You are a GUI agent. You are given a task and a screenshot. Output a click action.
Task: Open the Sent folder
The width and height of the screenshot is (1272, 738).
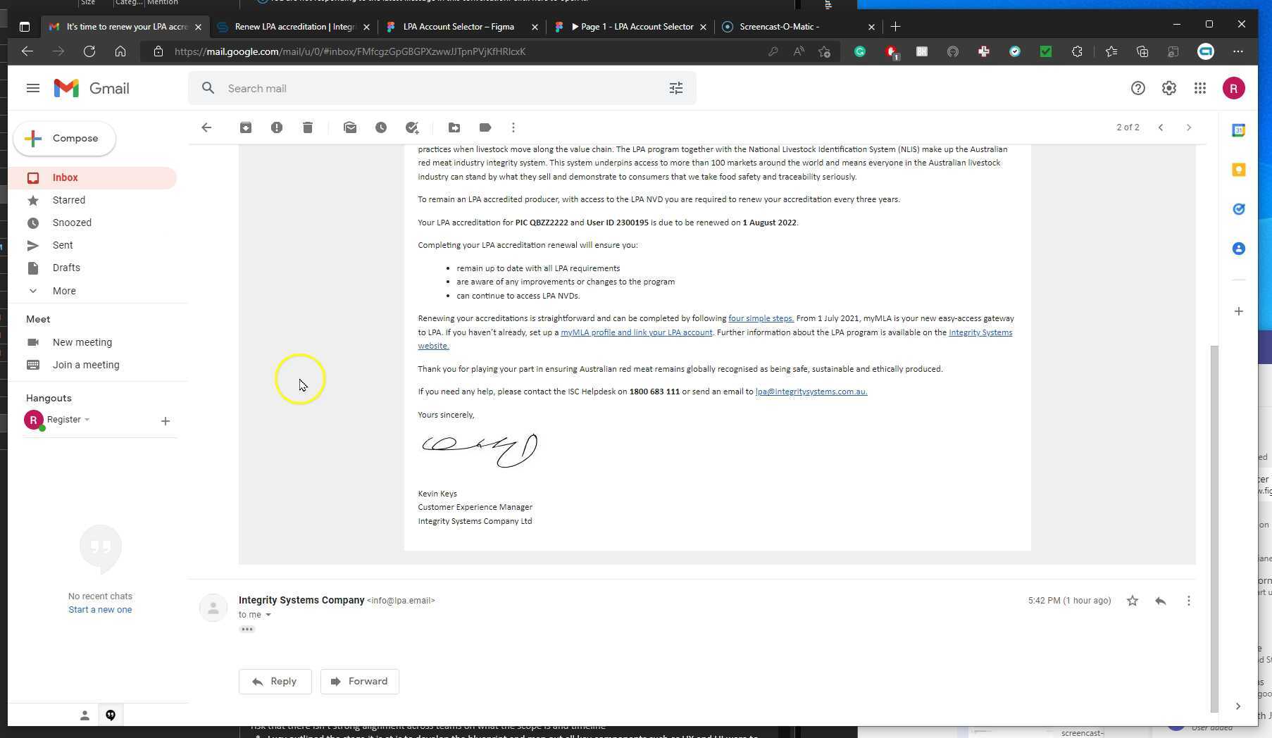63,244
